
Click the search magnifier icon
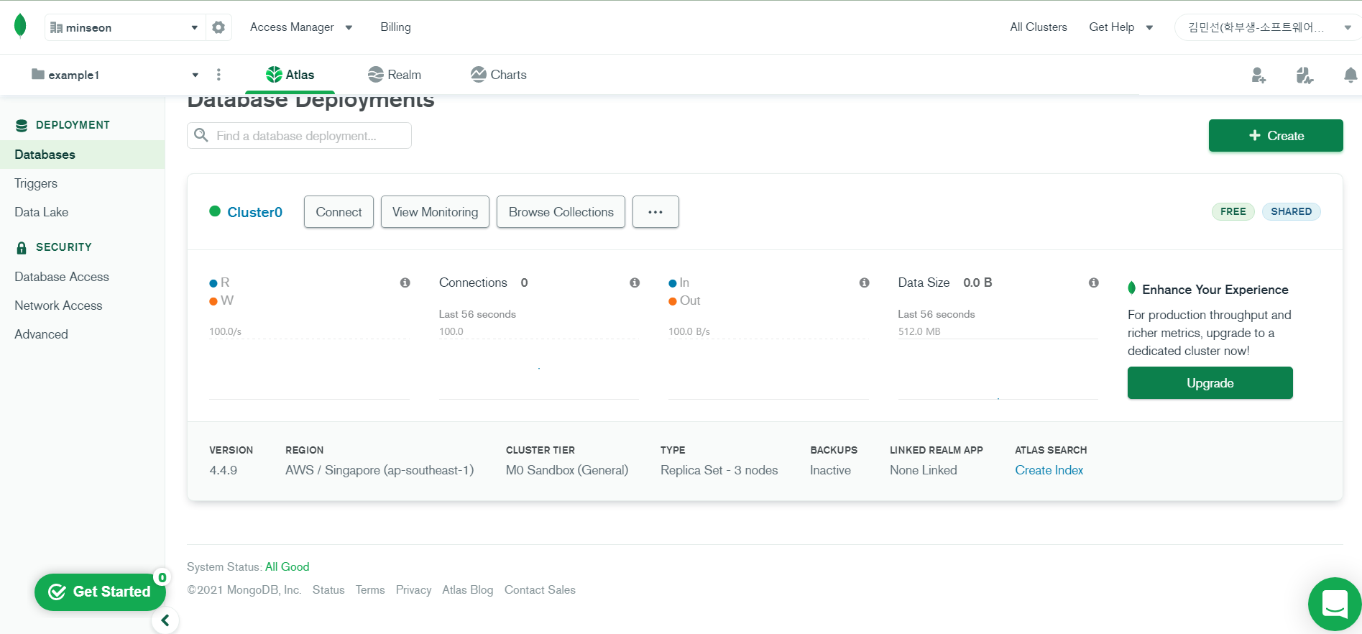(202, 135)
